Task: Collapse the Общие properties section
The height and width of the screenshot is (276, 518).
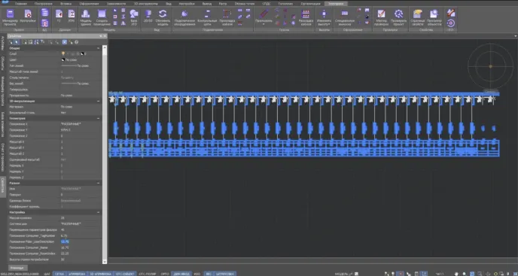Action: click(99, 48)
